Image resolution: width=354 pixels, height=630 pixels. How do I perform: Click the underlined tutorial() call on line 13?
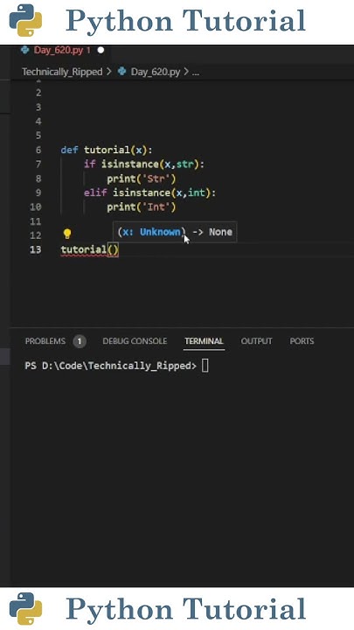point(89,250)
